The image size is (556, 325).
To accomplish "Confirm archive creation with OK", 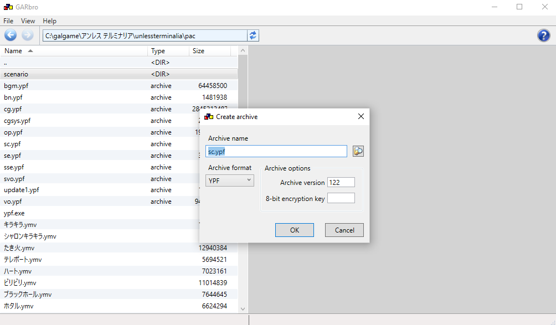I will tap(294, 230).
